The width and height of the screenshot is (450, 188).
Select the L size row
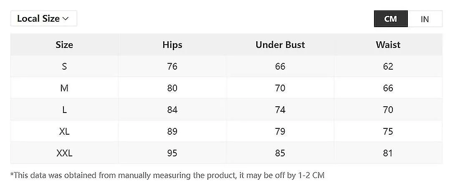point(226,110)
